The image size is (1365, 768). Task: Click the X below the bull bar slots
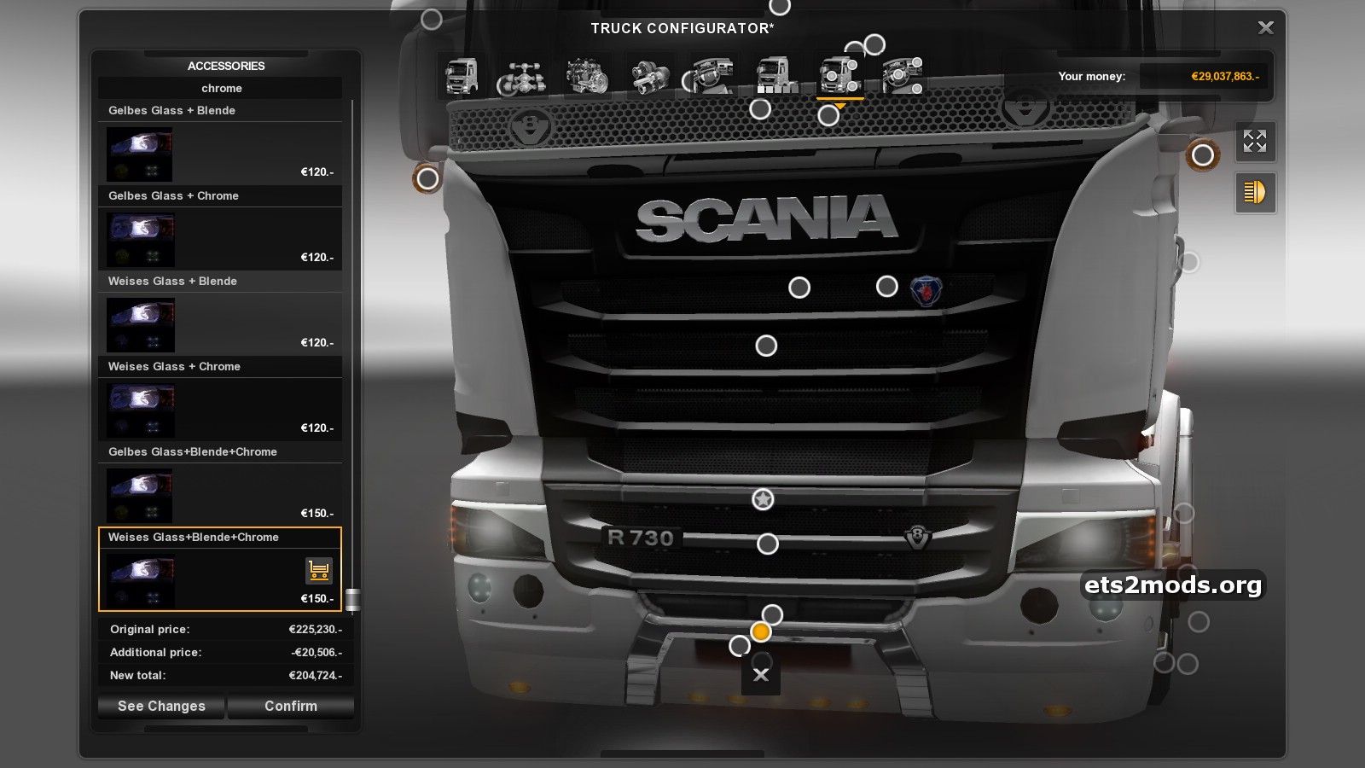pyautogui.click(x=761, y=675)
